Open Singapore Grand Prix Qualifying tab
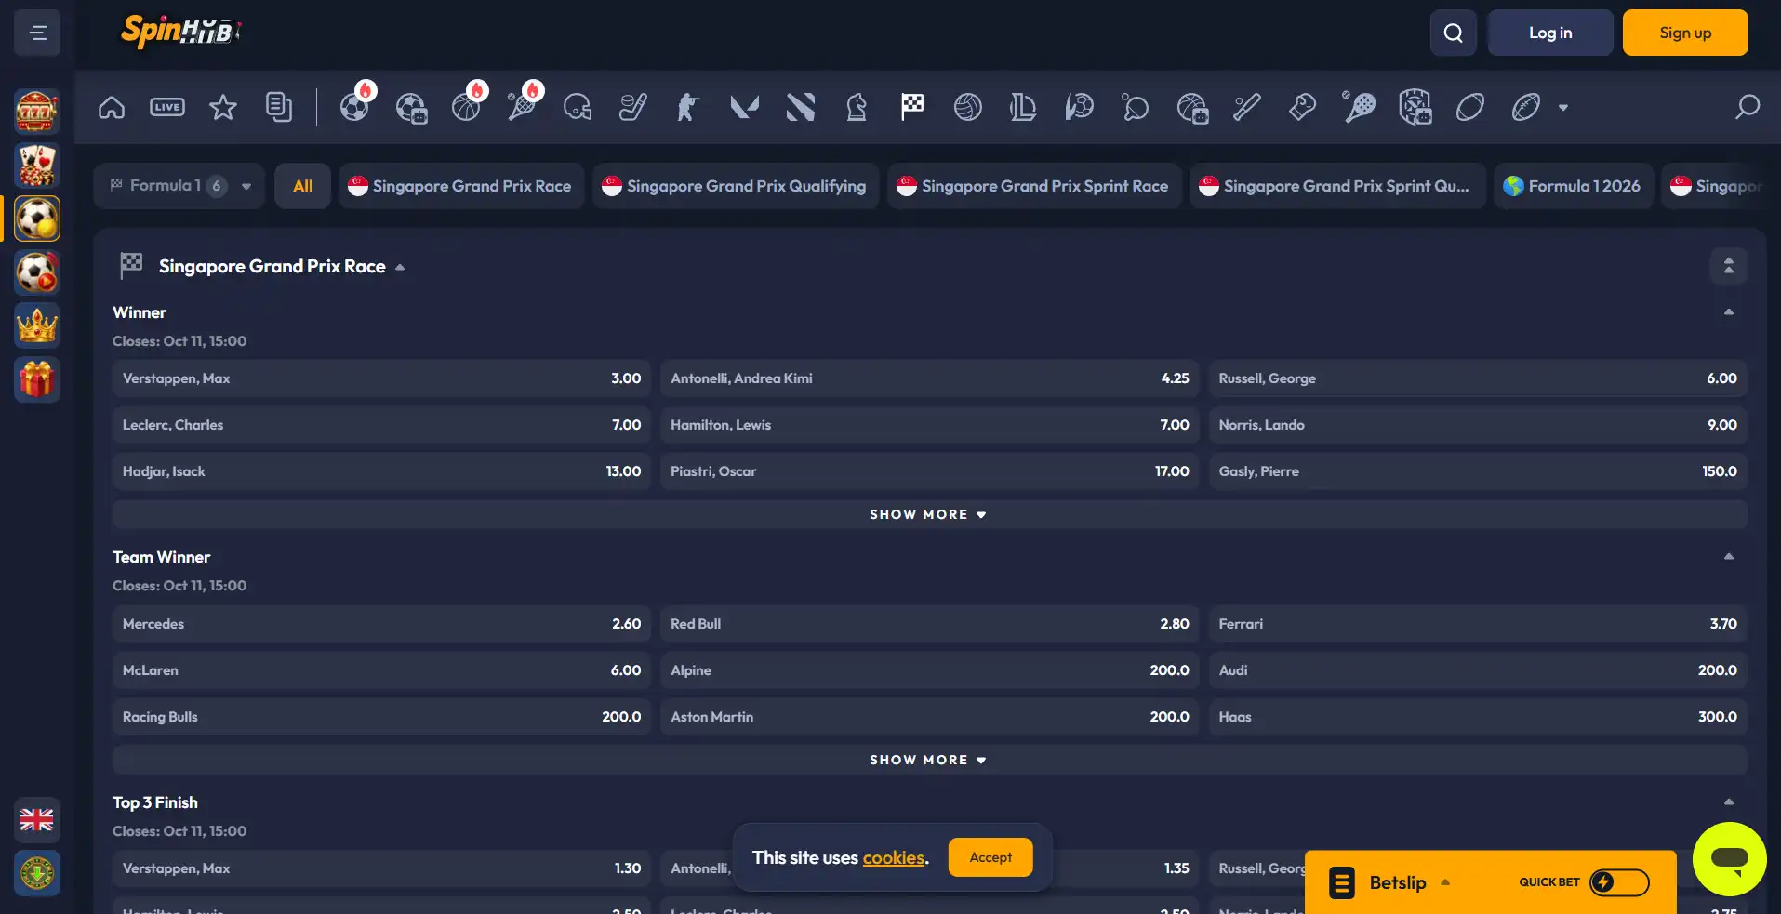Image resolution: width=1781 pixels, height=914 pixels. (735, 186)
